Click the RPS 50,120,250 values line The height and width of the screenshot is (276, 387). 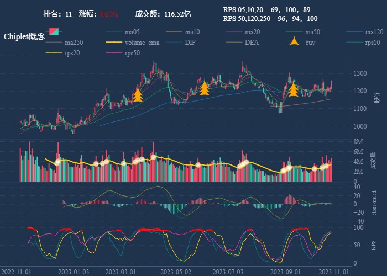click(270, 18)
